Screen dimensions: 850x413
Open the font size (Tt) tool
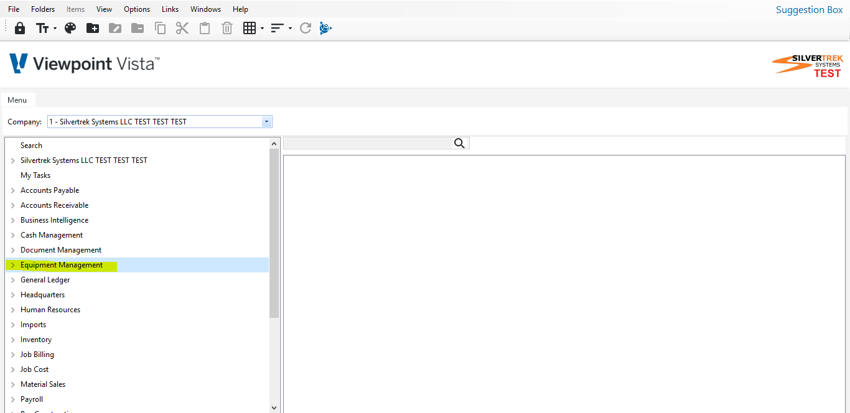point(42,28)
